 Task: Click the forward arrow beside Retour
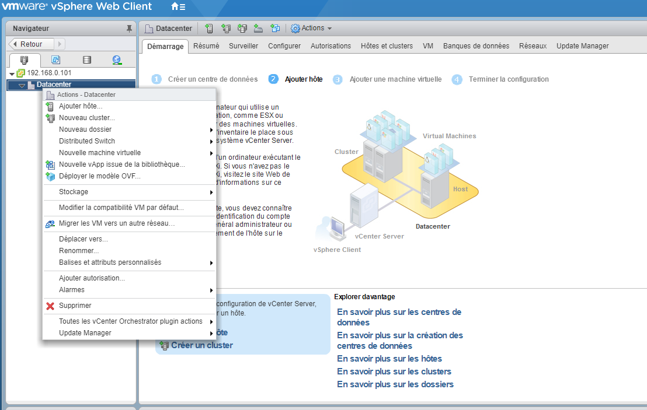click(60, 44)
